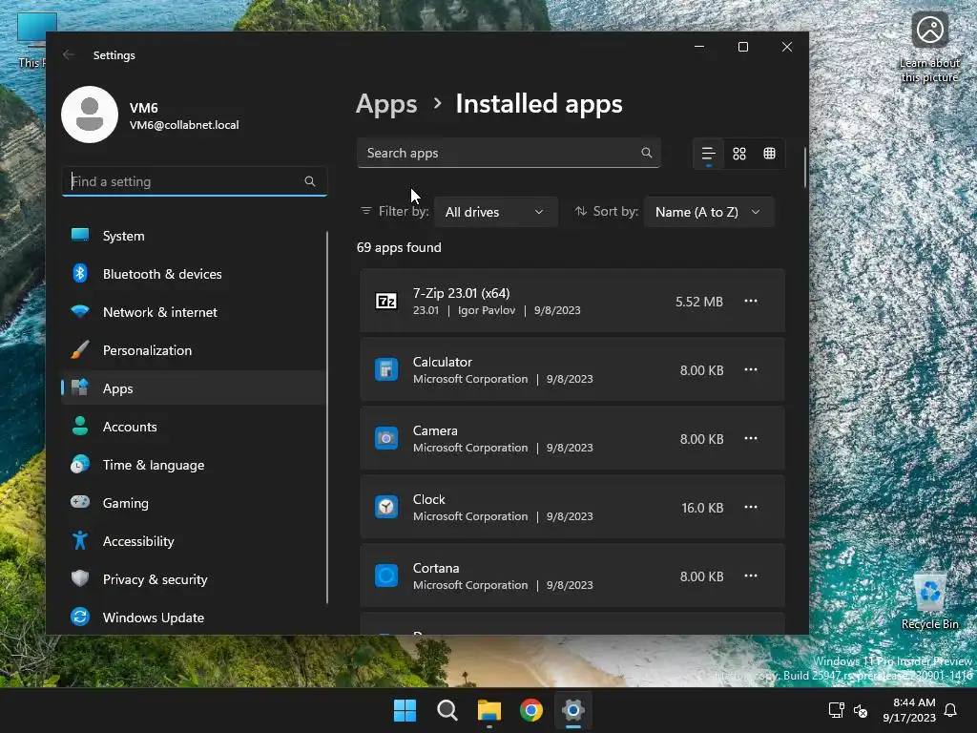The height and width of the screenshot is (733, 977).
Task: Open more options for Clock
Action: [751, 507]
